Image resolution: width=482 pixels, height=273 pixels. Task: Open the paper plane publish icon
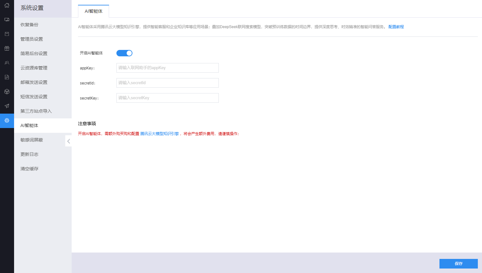pos(7,106)
